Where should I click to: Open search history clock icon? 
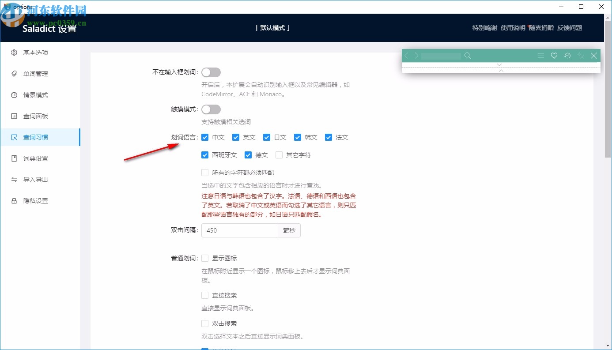(567, 56)
